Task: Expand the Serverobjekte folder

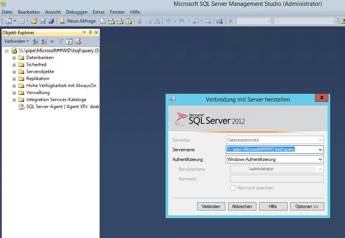Action: click(x=14, y=72)
